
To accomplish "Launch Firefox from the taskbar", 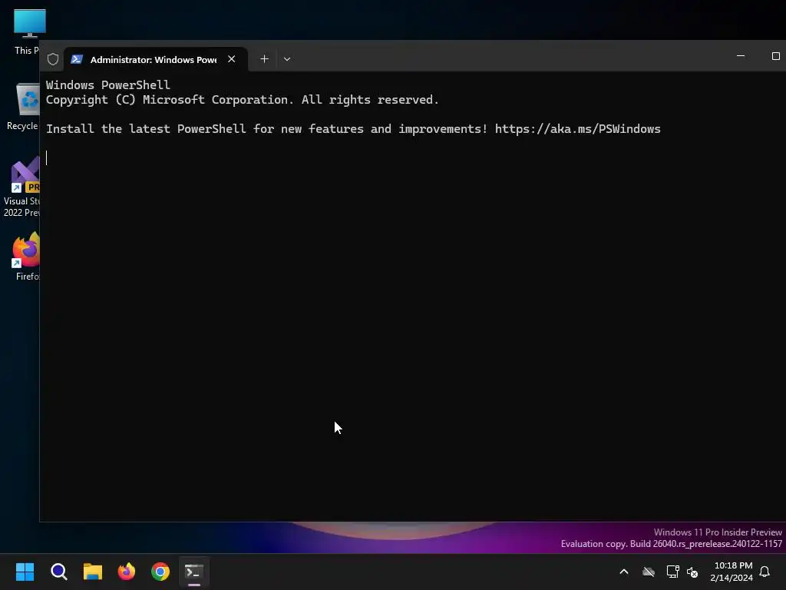I will 127,572.
